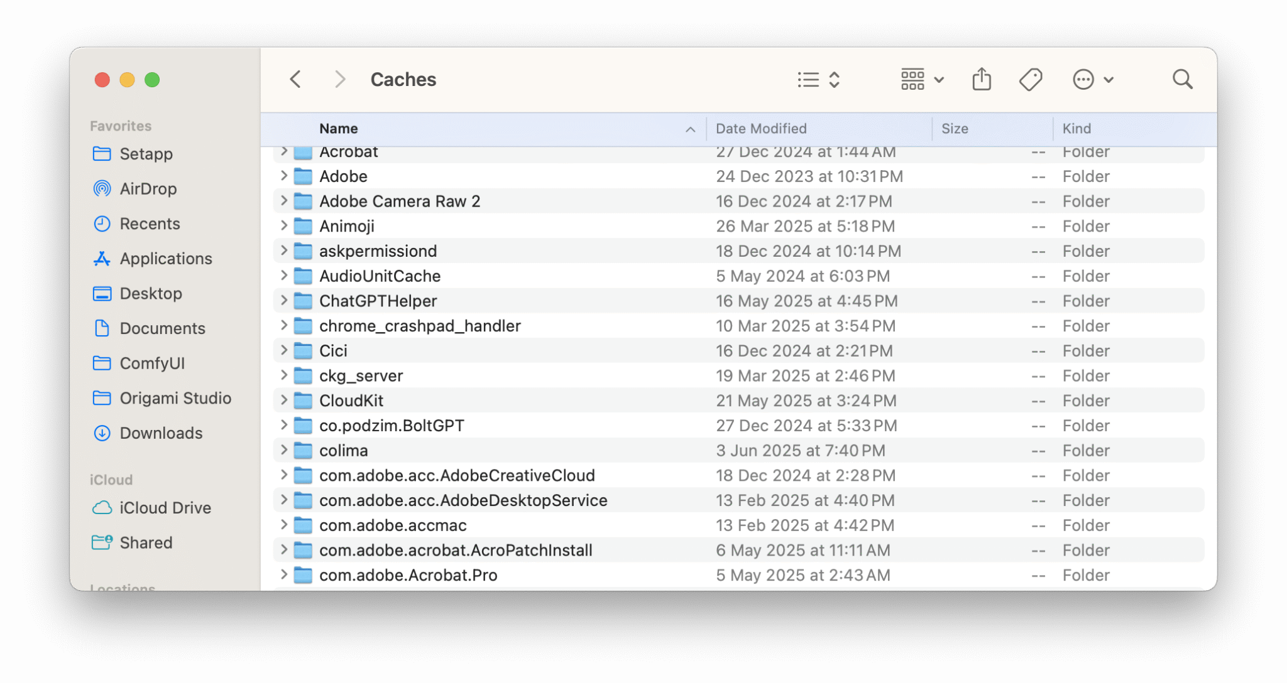Expand the ChatGPTHelper folder
The width and height of the screenshot is (1287, 683).
(283, 301)
